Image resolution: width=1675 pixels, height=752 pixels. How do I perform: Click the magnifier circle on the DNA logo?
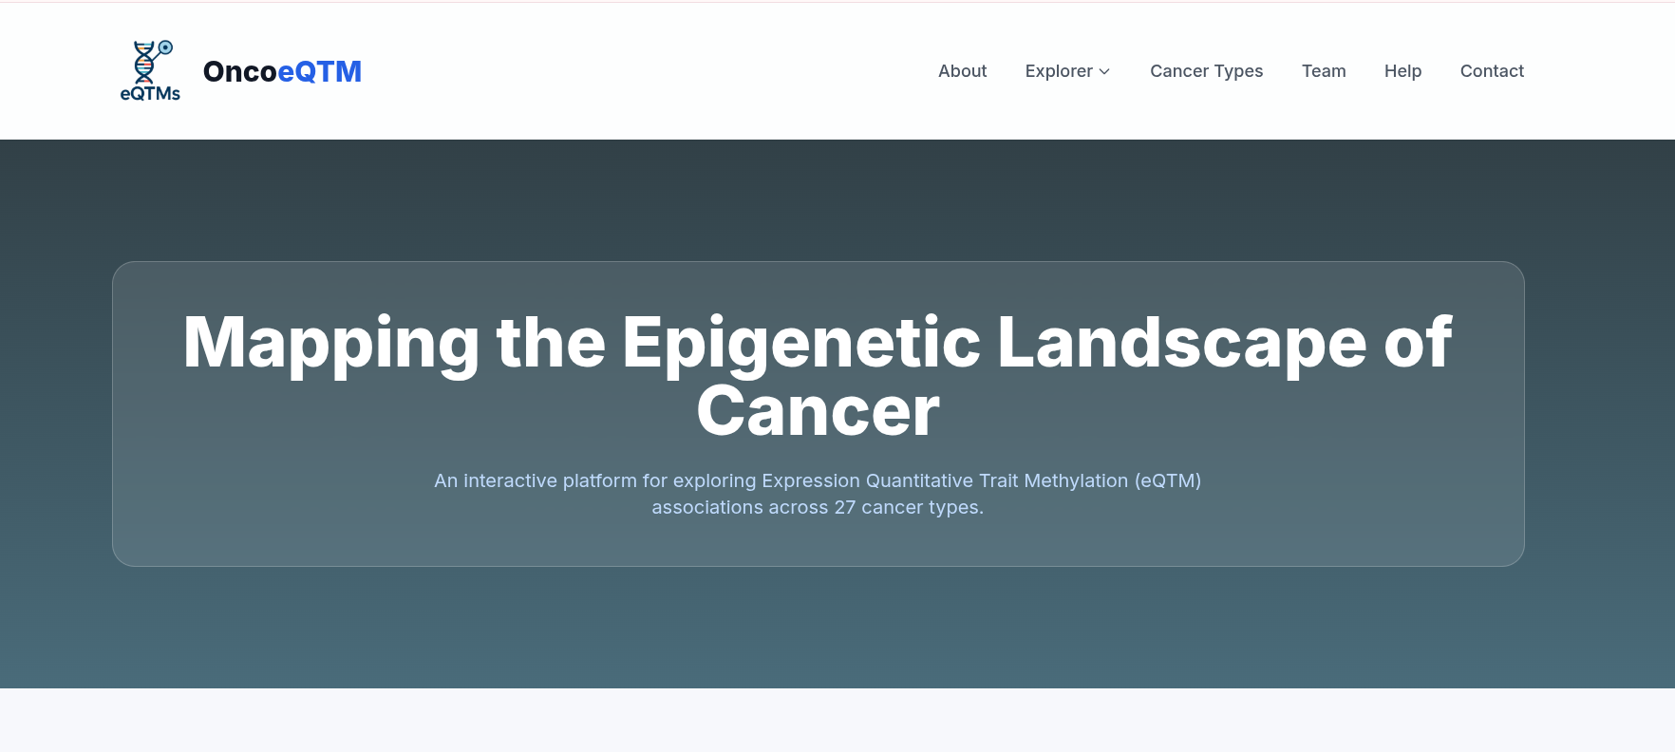coord(165,47)
